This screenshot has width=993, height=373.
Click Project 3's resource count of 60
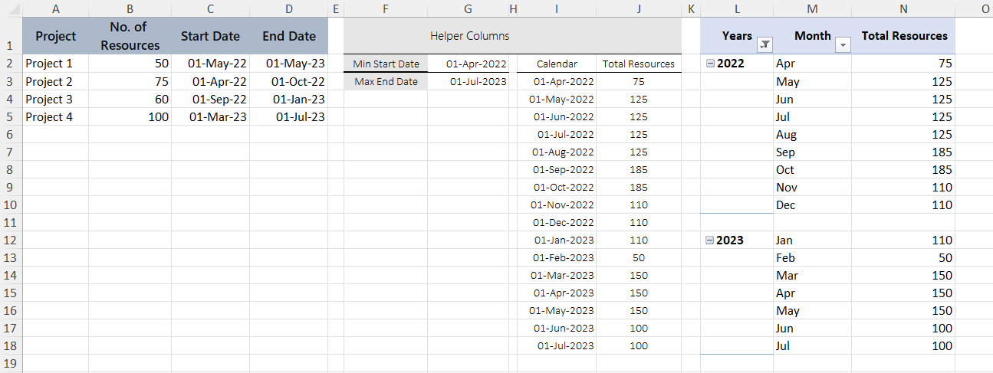[130, 99]
